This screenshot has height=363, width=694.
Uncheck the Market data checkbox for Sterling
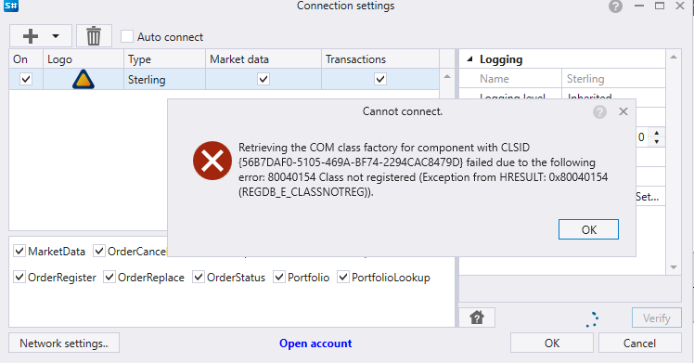[263, 79]
